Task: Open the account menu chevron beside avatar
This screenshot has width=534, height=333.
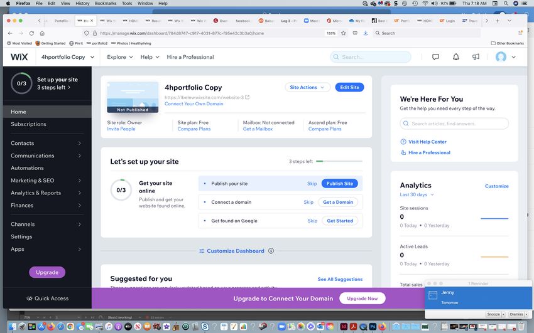Action: coord(513,57)
